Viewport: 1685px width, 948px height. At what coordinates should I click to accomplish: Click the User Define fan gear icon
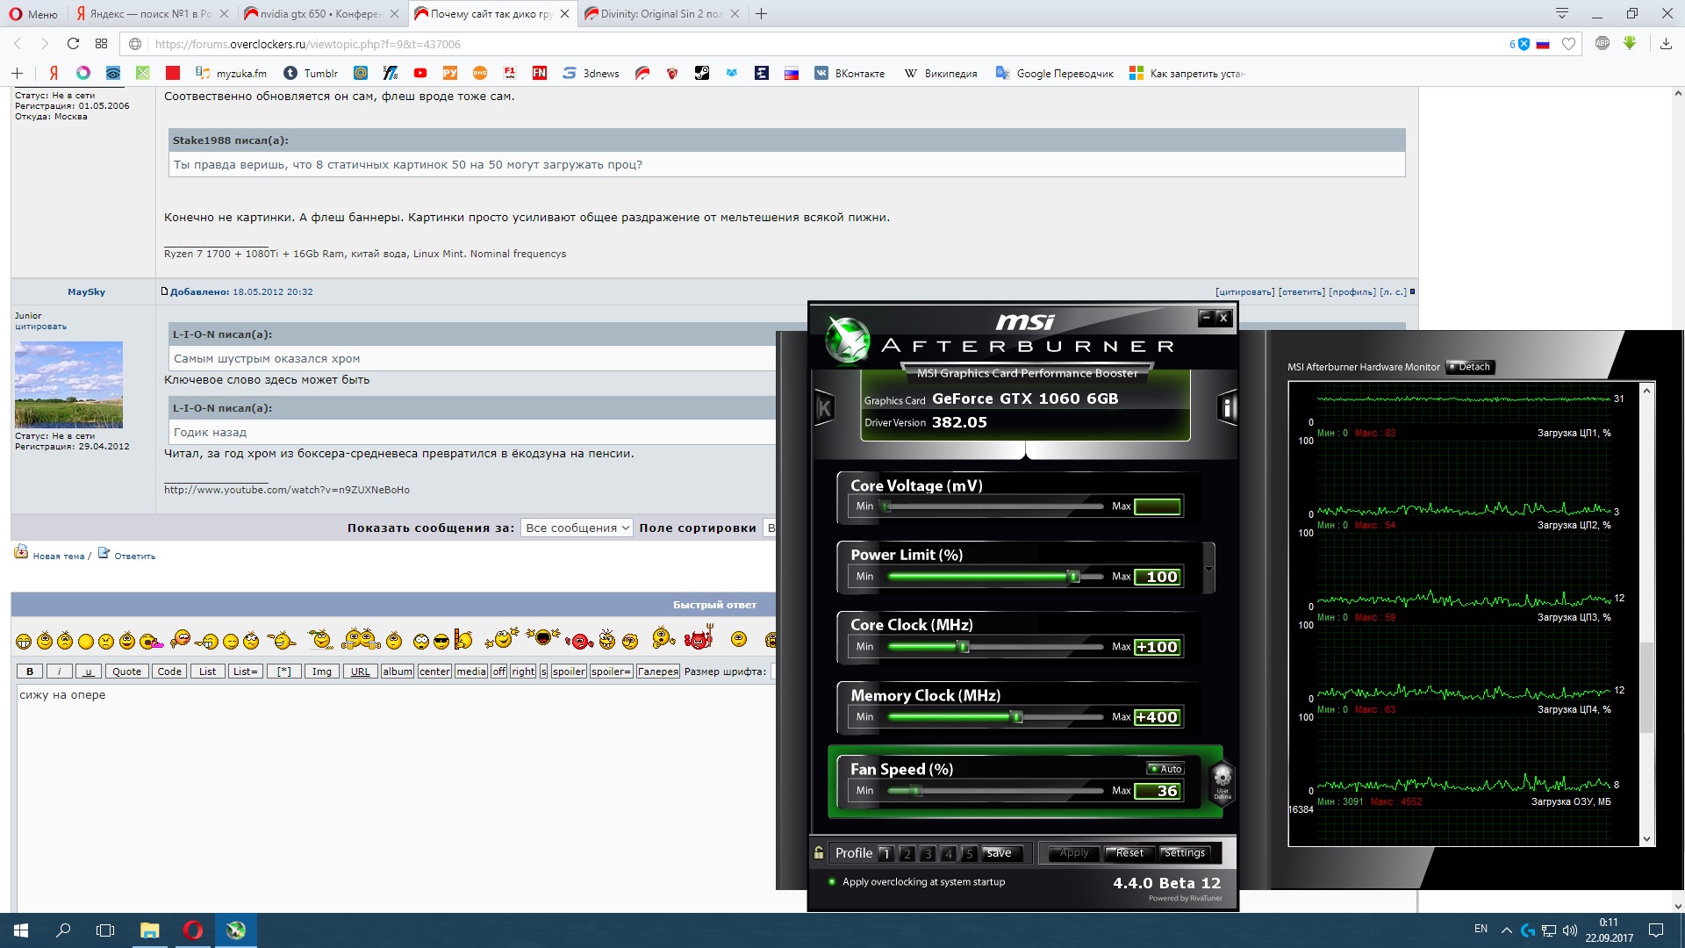[x=1222, y=779]
